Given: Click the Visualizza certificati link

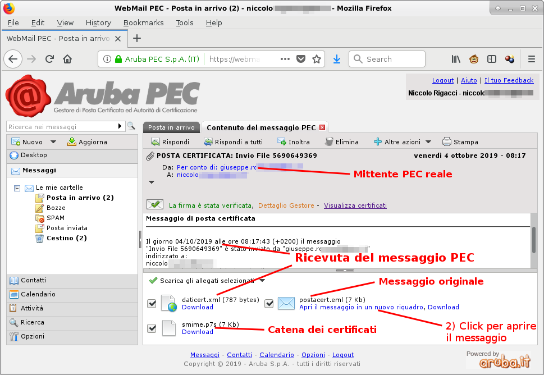Looking at the screenshot, I should pyautogui.click(x=355, y=205).
